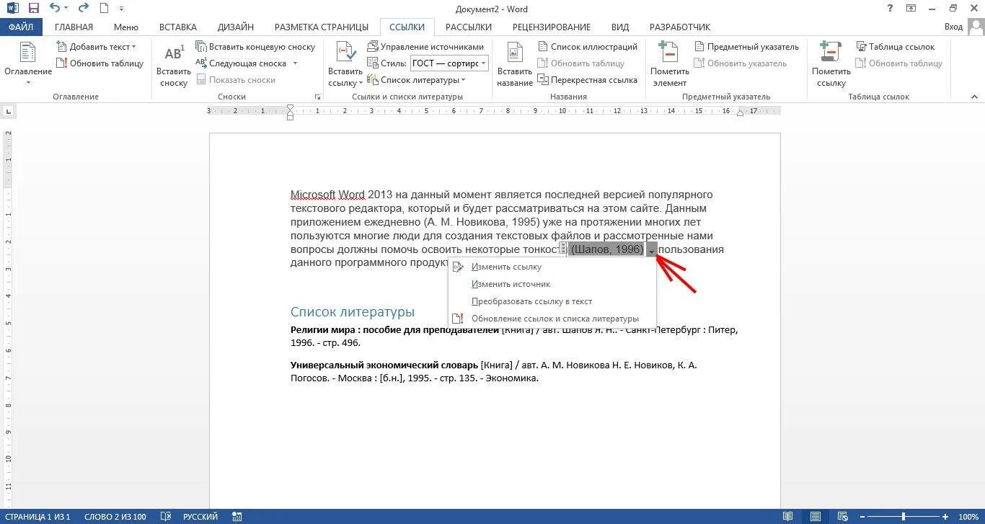Click СЛОВО 2 ИЗ 100 word count
985x524 pixels.
pos(115,517)
